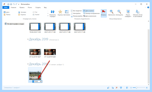This screenshot has height=92, width=152.
Task: Click the Undo icon in title bar
Action: click(x=14, y=4)
